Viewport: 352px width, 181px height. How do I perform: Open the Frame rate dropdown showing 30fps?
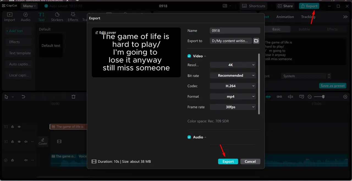233,107
